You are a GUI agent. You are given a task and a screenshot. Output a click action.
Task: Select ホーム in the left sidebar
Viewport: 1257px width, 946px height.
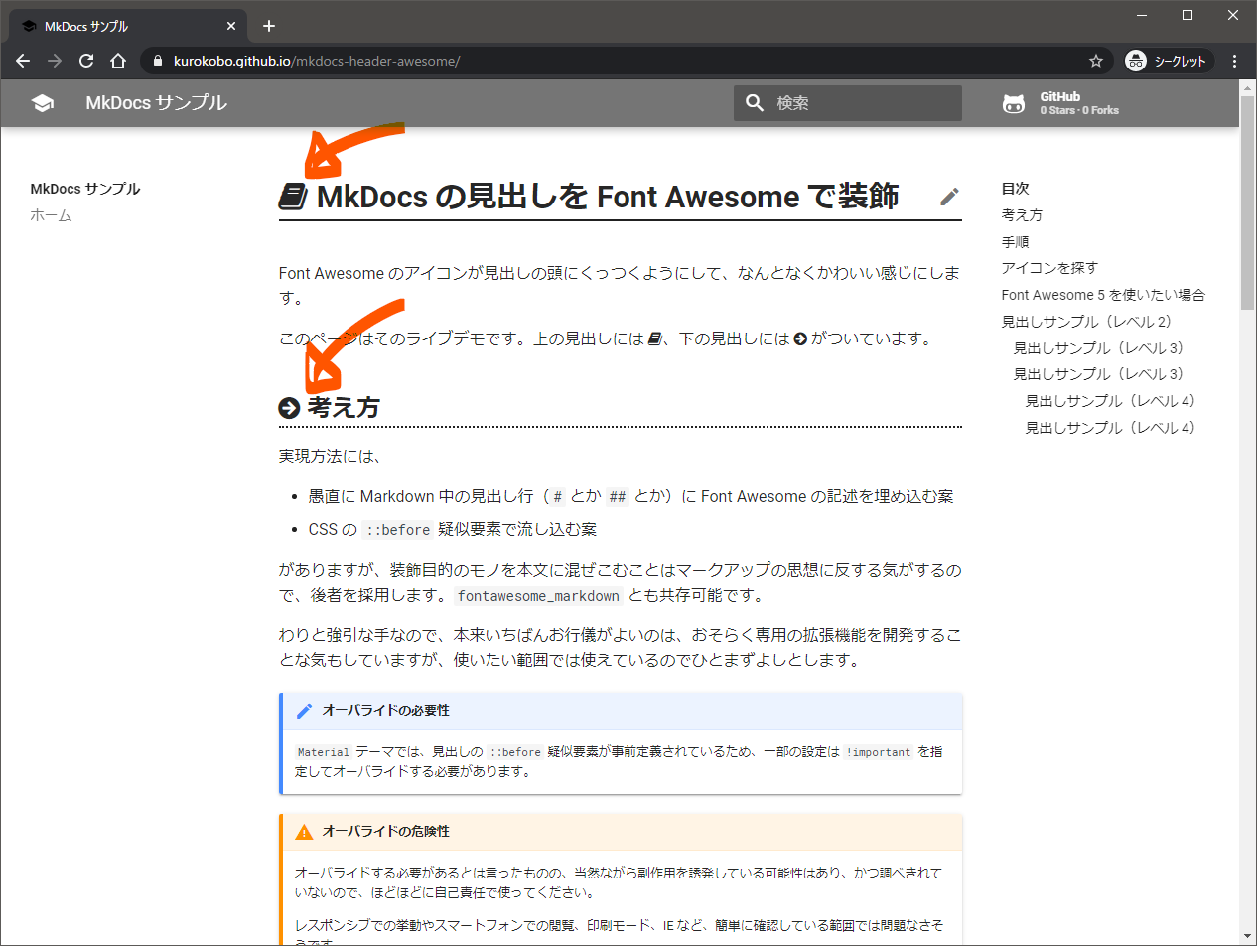pos(51,214)
